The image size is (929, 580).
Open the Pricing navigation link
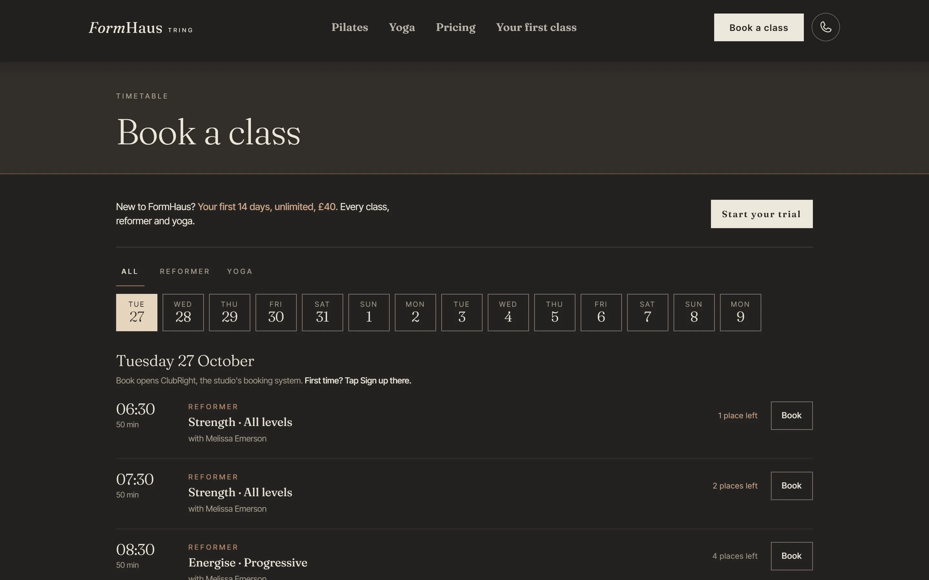[456, 27]
